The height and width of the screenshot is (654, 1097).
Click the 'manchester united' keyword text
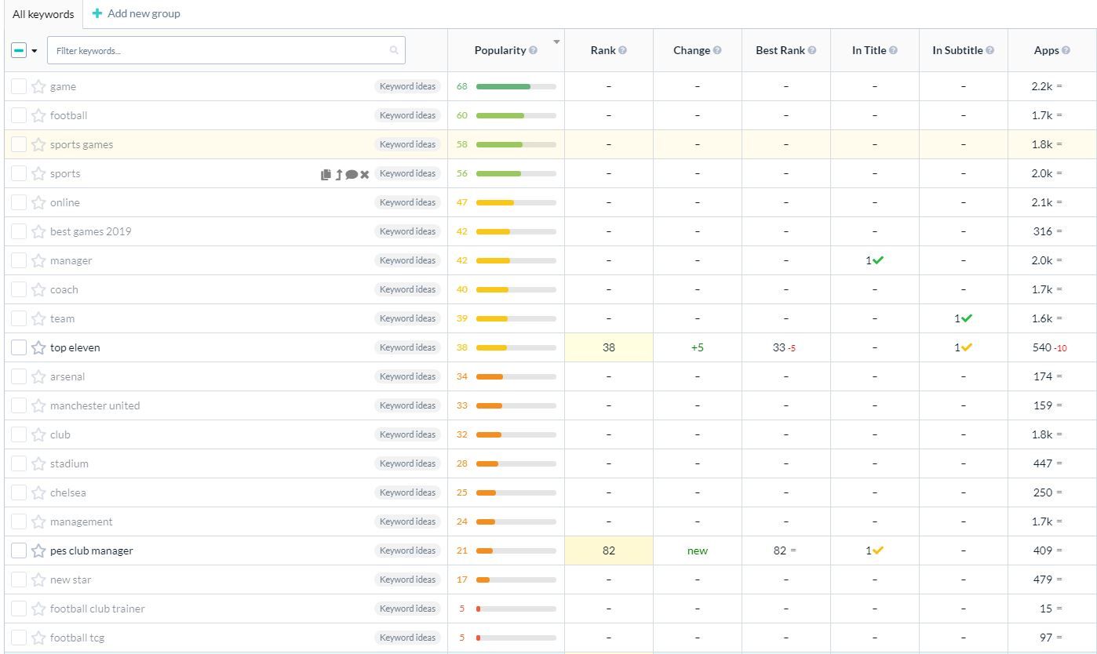point(95,405)
